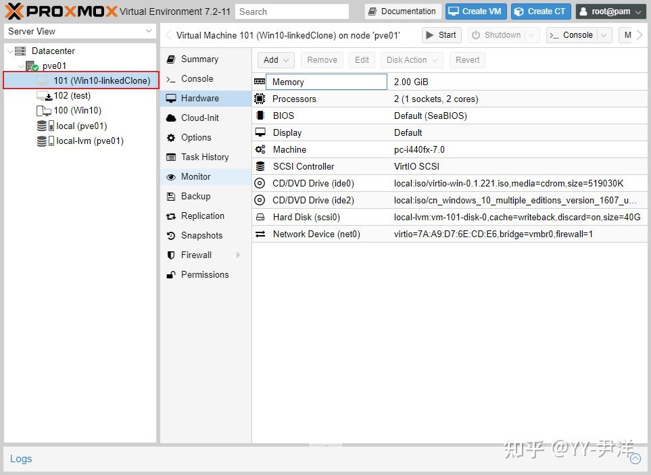Open the Console dropdown arrow in header

(604, 35)
